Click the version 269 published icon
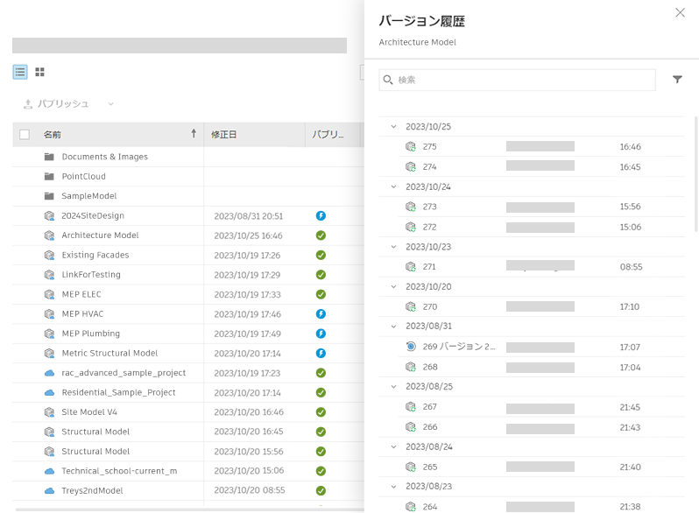 (411, 347)
